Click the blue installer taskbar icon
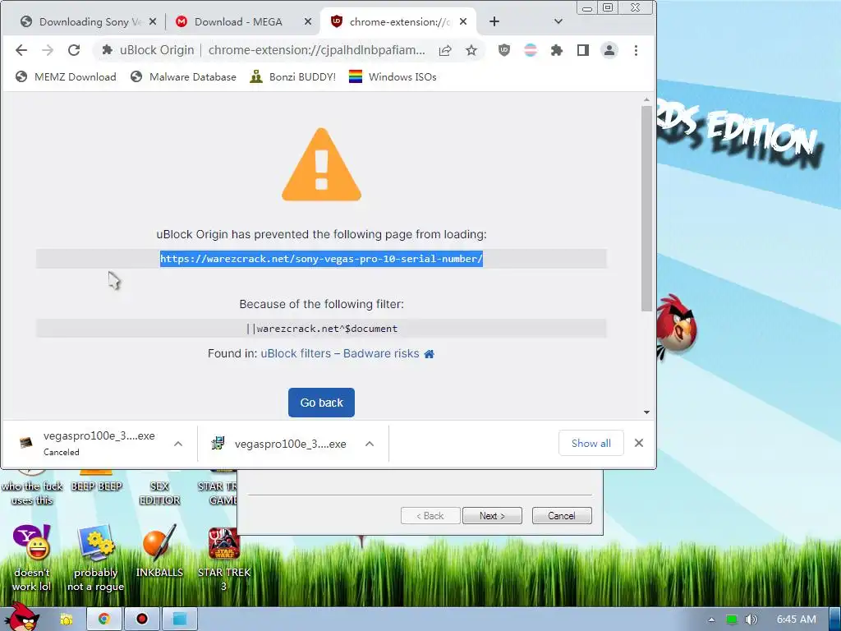This screenshot has width=841, height=631. [x=179, y=619]
